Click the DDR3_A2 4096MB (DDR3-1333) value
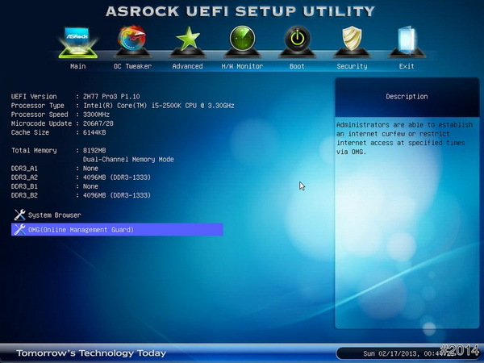This screenshot has width=484, height=363. [117, 177]
